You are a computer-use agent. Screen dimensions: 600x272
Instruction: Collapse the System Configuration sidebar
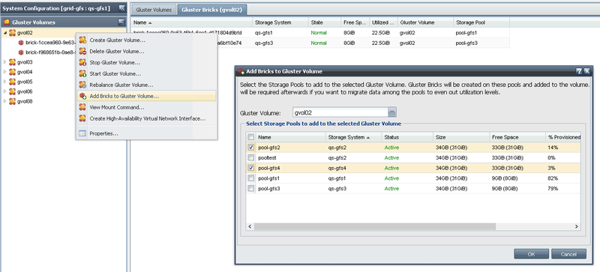(121, 7)
